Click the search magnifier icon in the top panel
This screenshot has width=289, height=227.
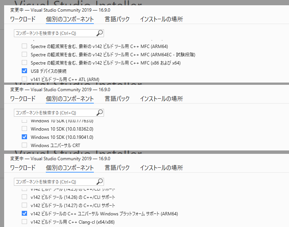click(x=99, y=33)
